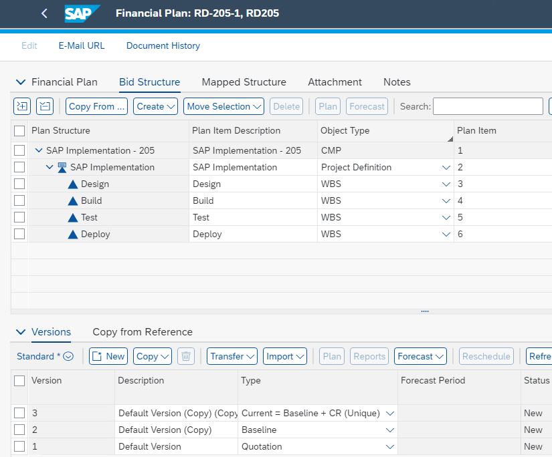
Task: Click the WBS triangle icon beside Build
Action: coord(72,201)
